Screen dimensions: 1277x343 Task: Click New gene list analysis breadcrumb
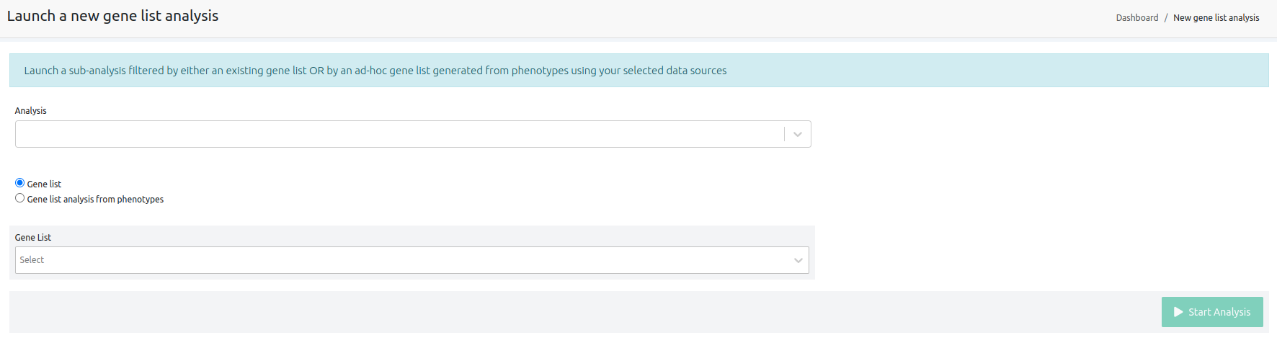tap(1216, 18)
